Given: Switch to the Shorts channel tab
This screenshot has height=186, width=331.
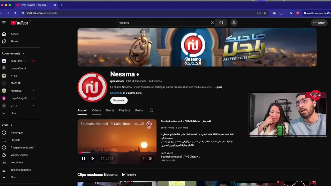Looking at the screenshot, I should coord(110,110).
